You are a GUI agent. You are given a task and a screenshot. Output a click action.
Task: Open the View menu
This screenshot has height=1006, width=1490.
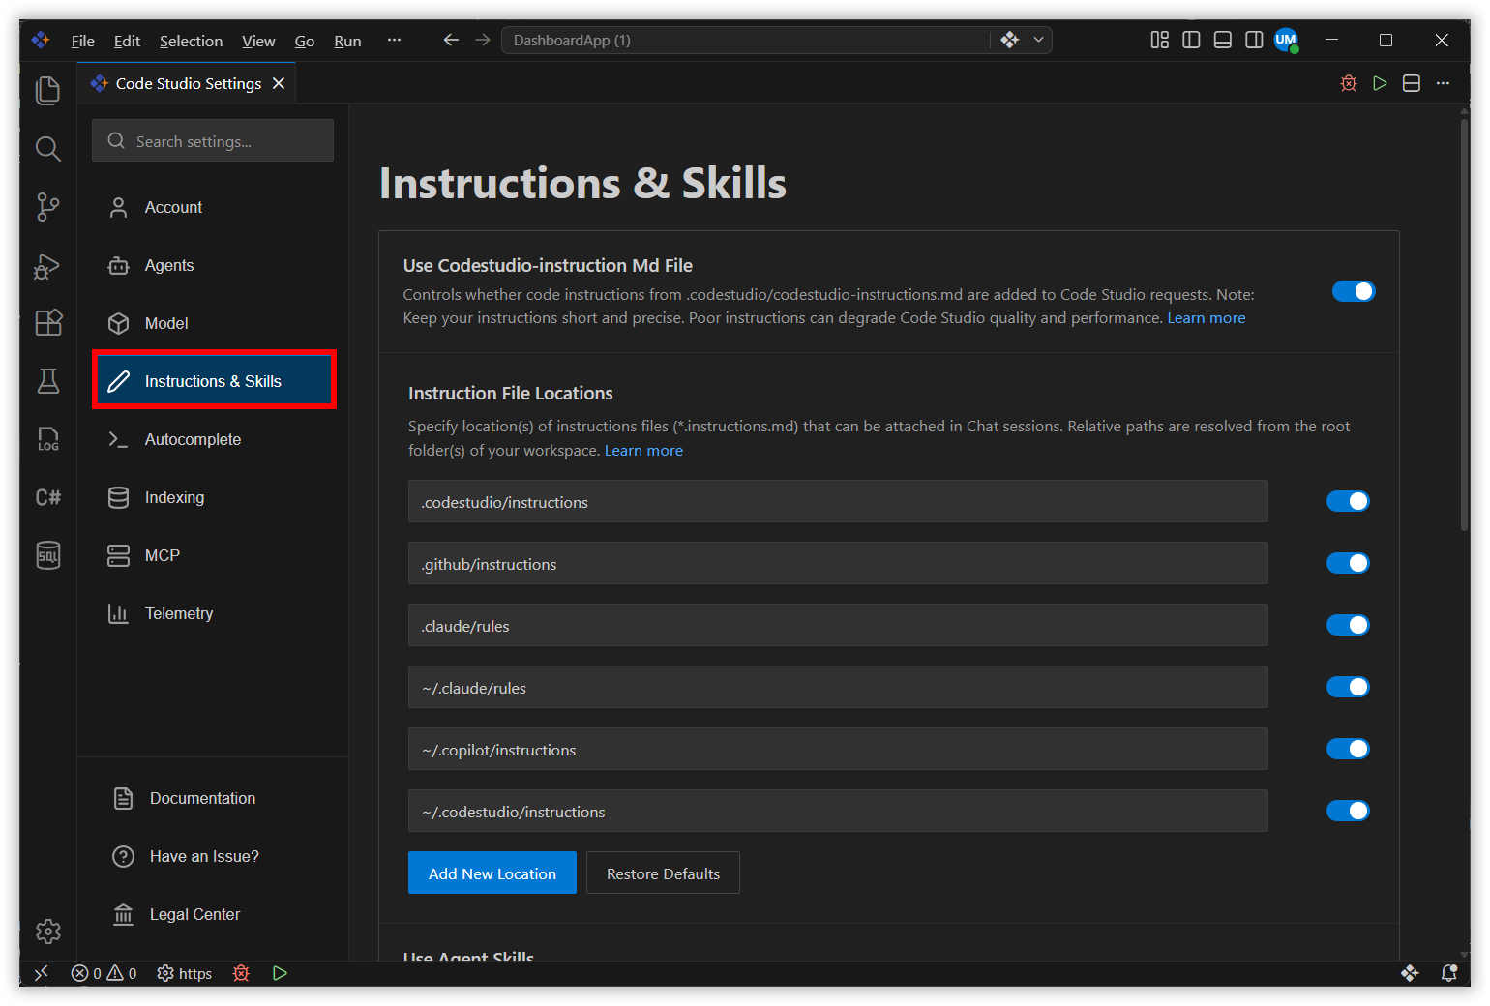pyautogui.click(x=258, y=41)
